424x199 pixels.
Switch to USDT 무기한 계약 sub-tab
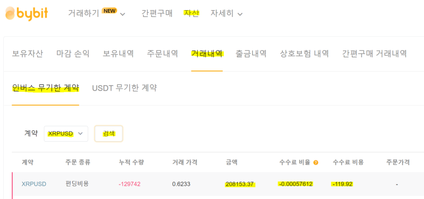125,88
